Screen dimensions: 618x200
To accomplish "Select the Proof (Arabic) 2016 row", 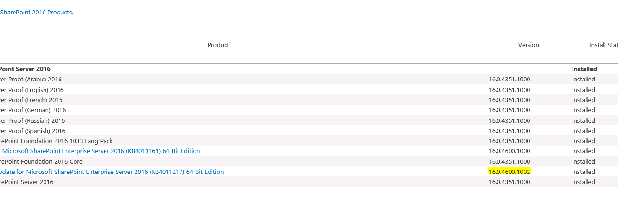I will 309,80.
